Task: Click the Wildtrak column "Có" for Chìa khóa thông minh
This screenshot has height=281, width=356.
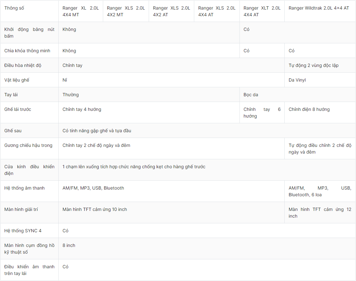Action: coord(292,51)
